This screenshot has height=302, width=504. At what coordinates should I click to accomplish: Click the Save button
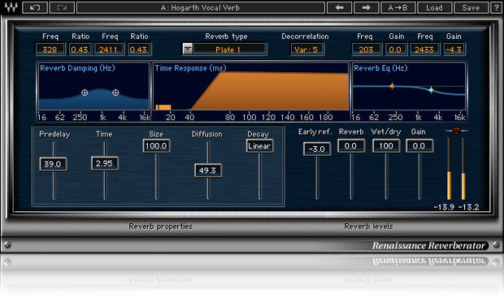471,7
